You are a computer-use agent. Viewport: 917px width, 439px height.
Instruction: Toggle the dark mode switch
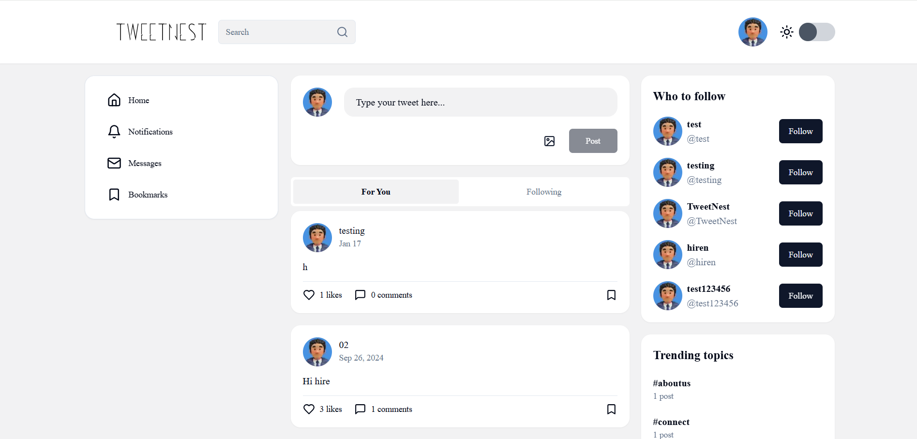[x=816, y=32]
